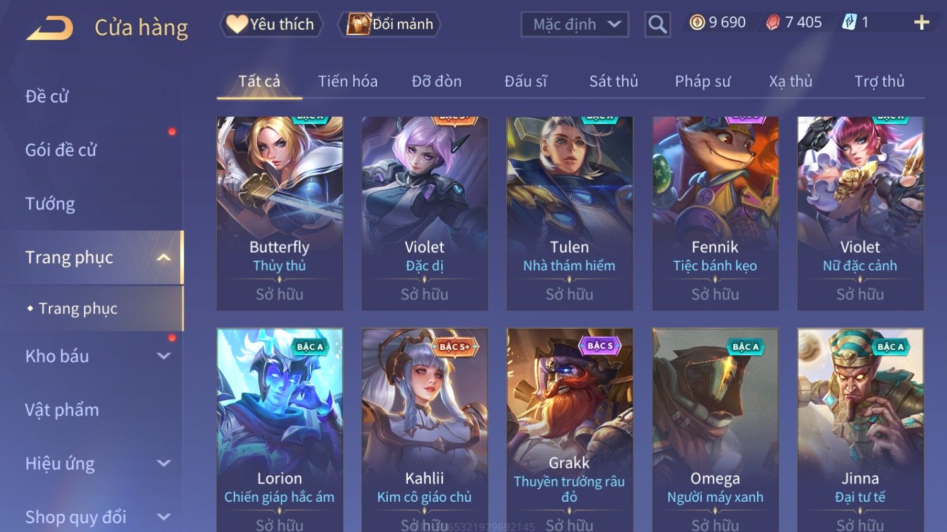The height and width of the screenshot is (532, 947).
Task: Expand the Shop quy đổi section
Action: pos(164,517)
